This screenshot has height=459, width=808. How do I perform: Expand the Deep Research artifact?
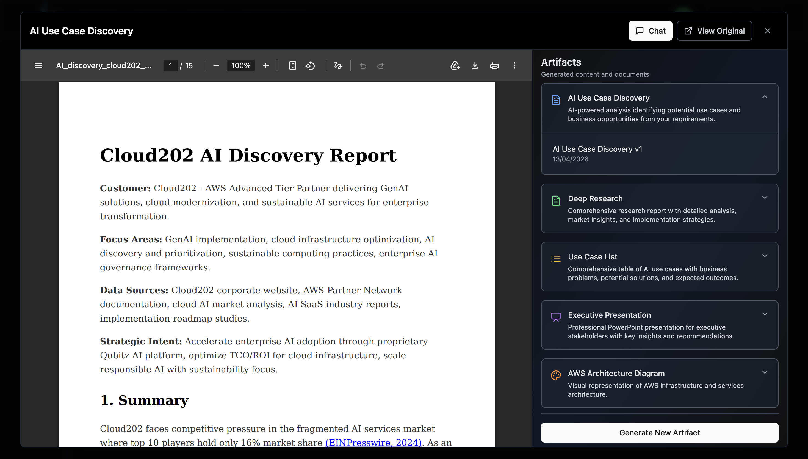click(765, 198)
